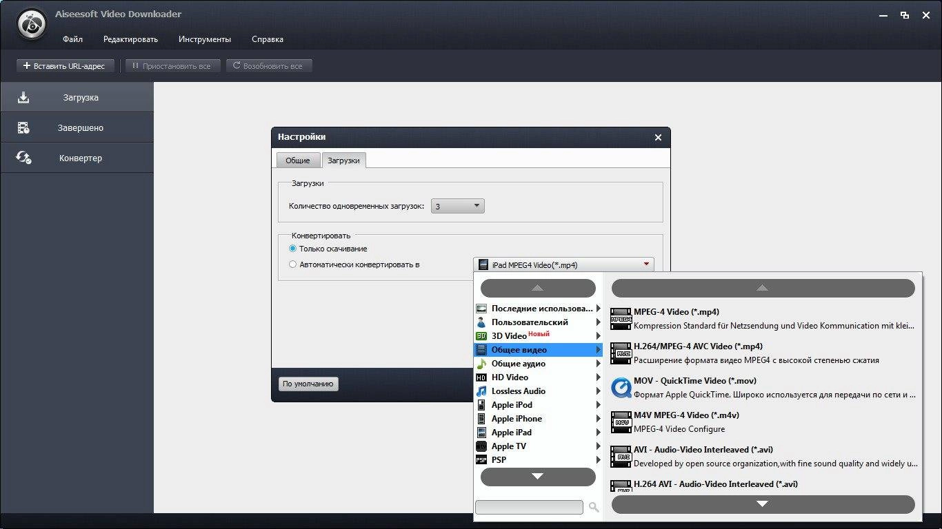Select the M4V MPEG-4 Video (*.m4v) title
This screenshot has height=529, width=942.
tap(686, 415)
